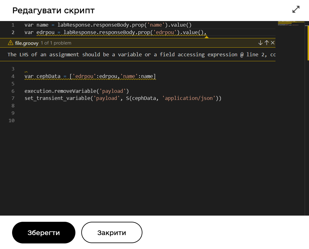Image resolution: width=309 pixels, height=249 pixels.
Task: Click line number 2 in gutter
Action: point(13,32)
